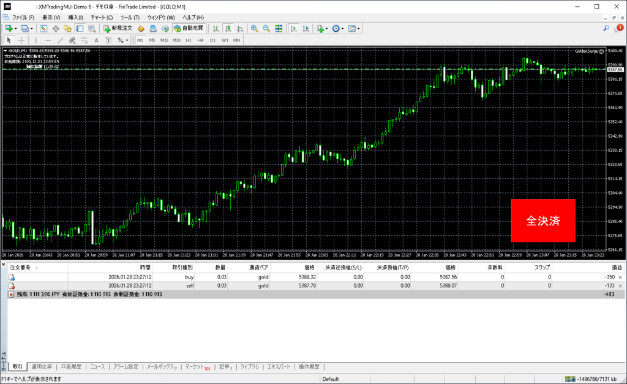
Task: Select the crosshair cursor tool
Action: [21, 40]
